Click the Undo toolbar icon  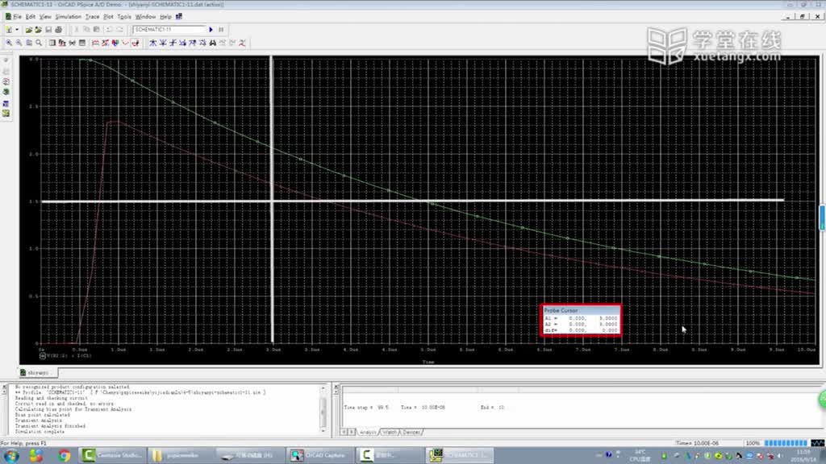pos(110,30)
